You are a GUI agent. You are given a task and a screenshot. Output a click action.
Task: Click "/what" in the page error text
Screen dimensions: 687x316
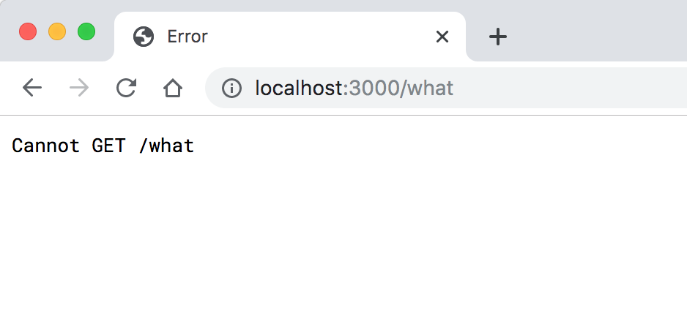click(166, 146)
